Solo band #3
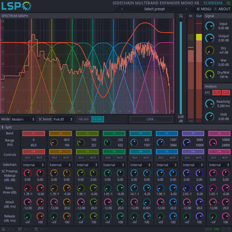The height and width of the screenshot is (232, 232). tap(81, 157)
